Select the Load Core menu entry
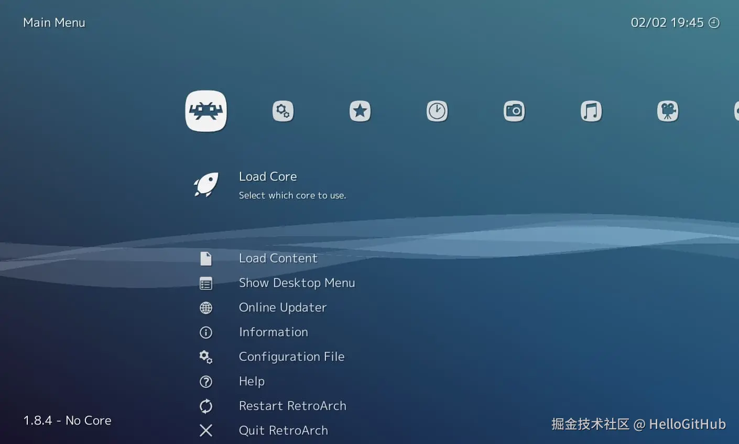739x444 pixels. click(268, 176)
